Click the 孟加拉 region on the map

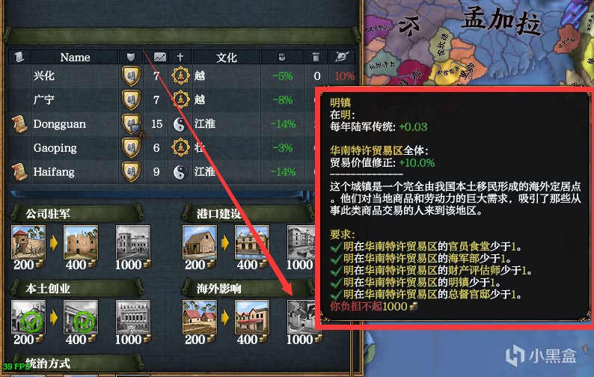pos(500,21)
